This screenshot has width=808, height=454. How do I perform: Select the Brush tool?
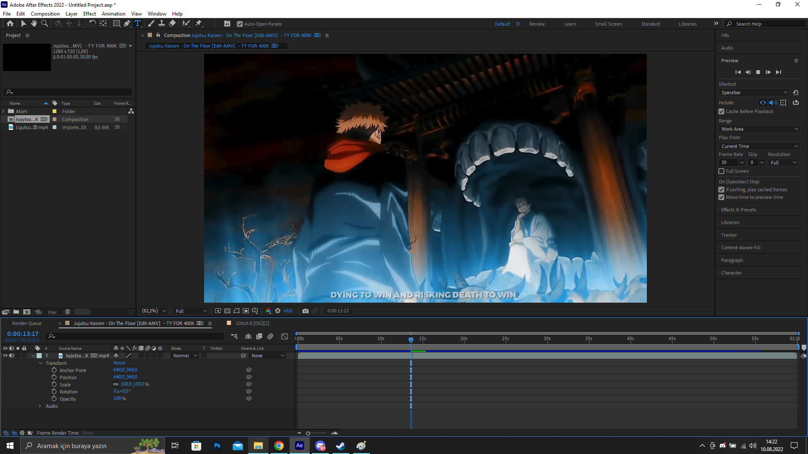pos(151,24)
